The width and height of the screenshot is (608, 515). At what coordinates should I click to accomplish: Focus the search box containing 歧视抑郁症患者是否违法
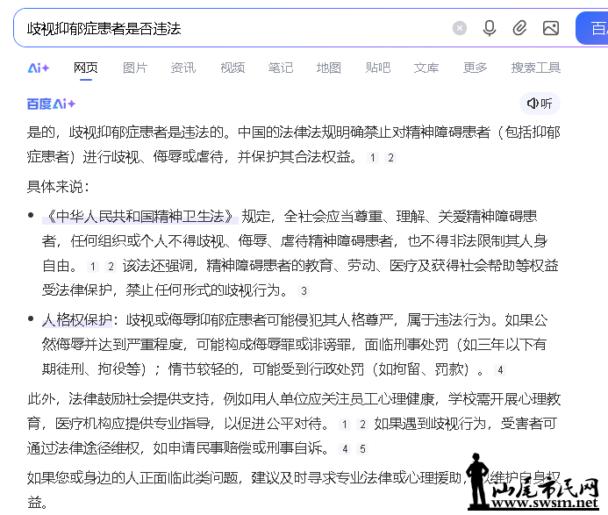pos(232,28)
